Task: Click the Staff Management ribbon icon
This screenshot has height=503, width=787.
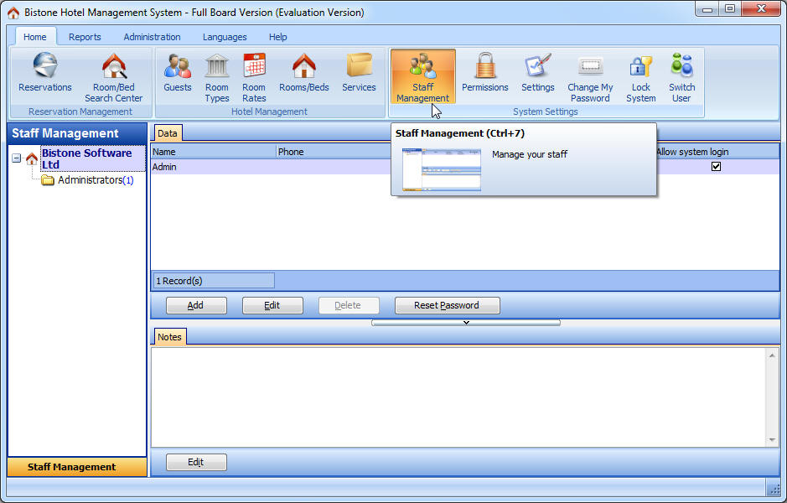Action: point(422,77)
